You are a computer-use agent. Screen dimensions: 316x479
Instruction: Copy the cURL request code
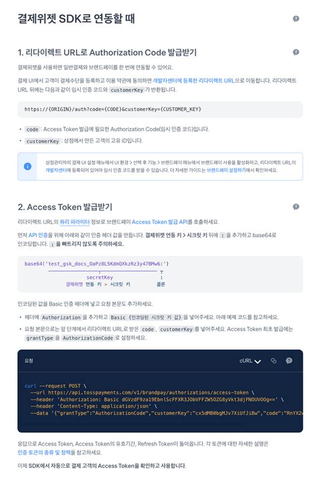pos(273,361)
